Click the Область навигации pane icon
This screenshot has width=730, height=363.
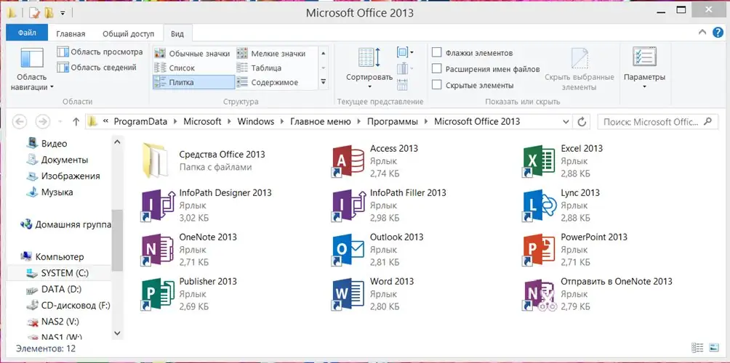(32, 59)
